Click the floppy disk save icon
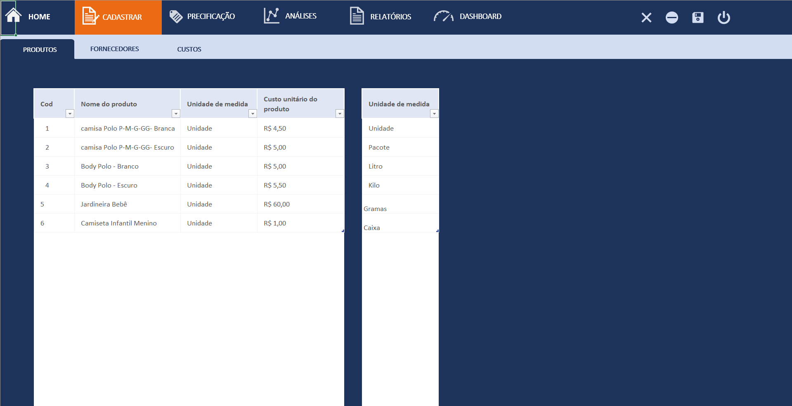 tap(697, 17)
